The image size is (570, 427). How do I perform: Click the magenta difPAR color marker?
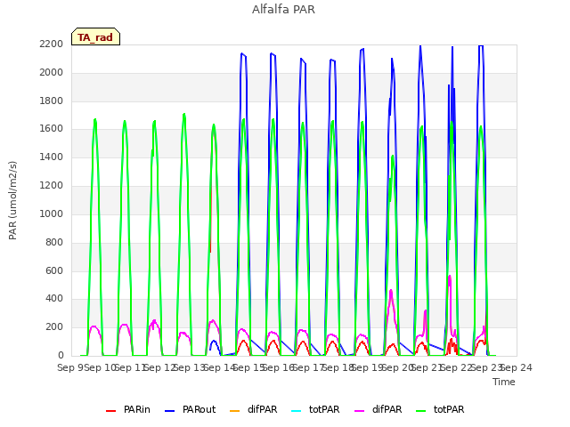pos(360,411)
